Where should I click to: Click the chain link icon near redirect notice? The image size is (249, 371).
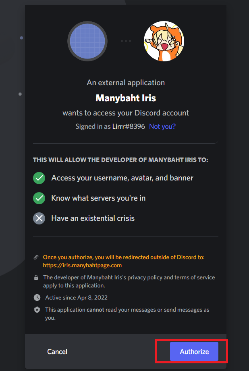point(36,257)
